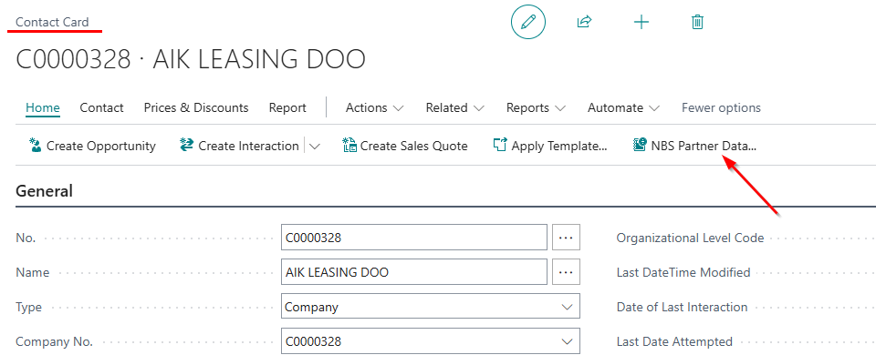Open the Create Interaction dropdown arrow
Screen dimensions: 876x355
coord(315,146)
